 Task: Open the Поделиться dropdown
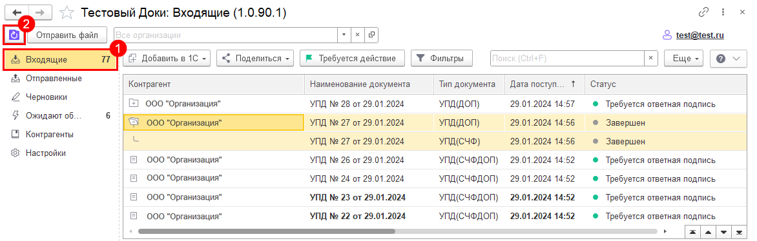tap(255, 59)
